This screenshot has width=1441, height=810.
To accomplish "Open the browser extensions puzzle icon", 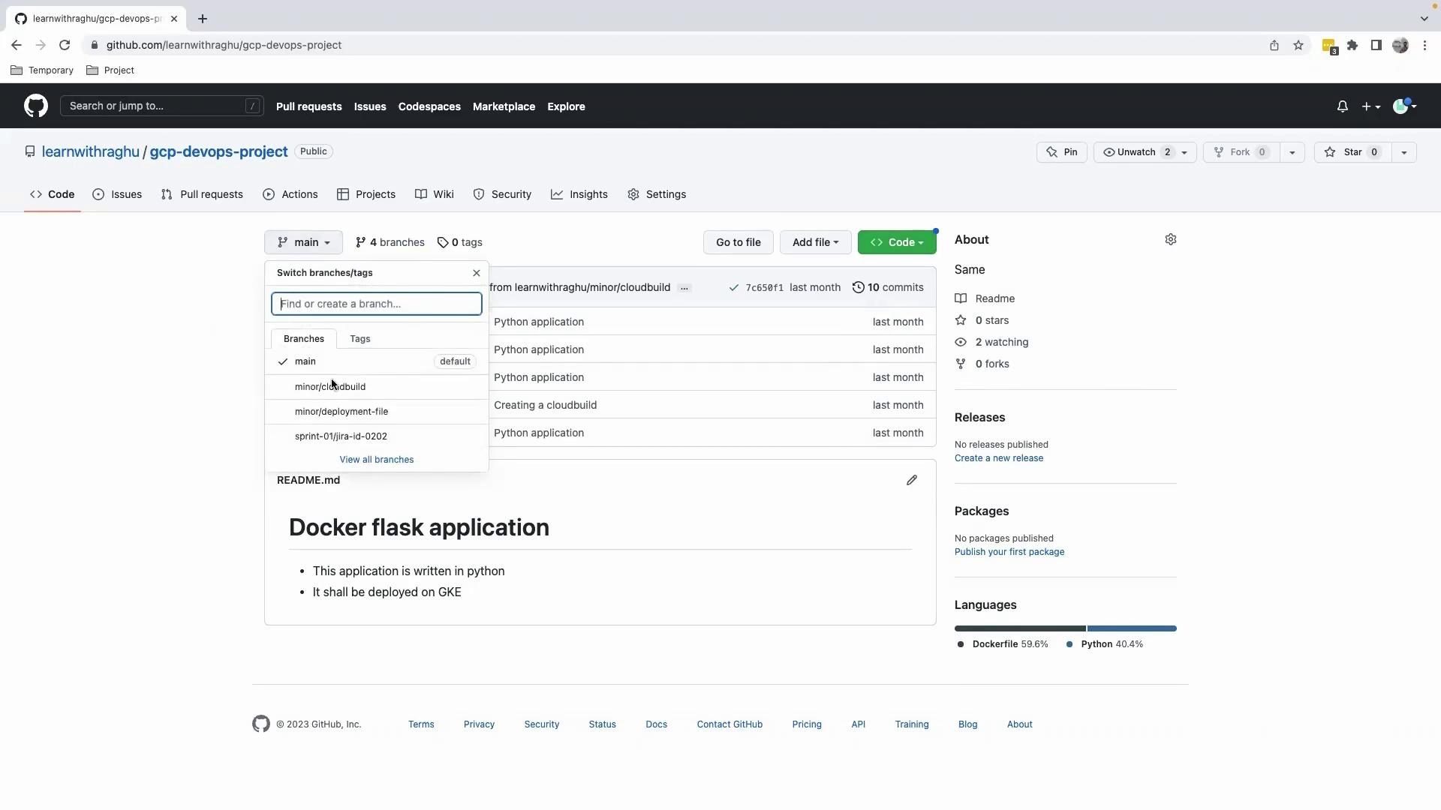I will (1352, 45).
